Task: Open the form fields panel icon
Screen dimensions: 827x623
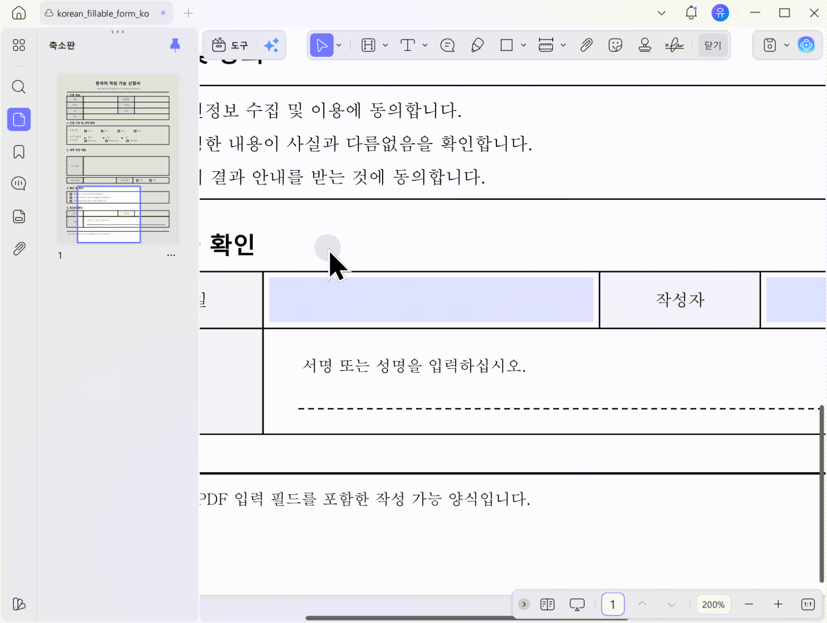Action: [19, 217]
